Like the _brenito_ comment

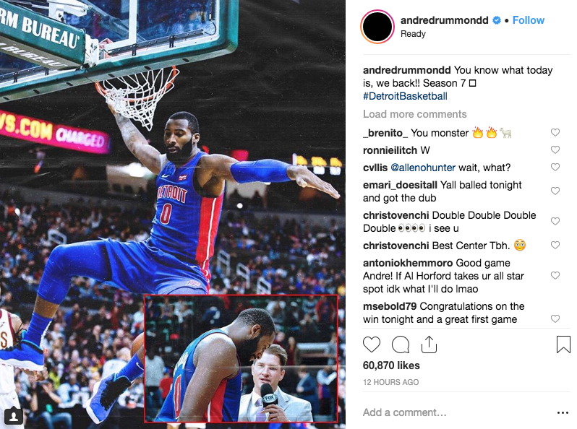(x=555, y=132)
